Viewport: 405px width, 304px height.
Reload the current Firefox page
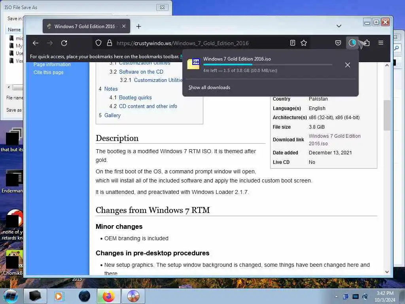pos(64,43)
